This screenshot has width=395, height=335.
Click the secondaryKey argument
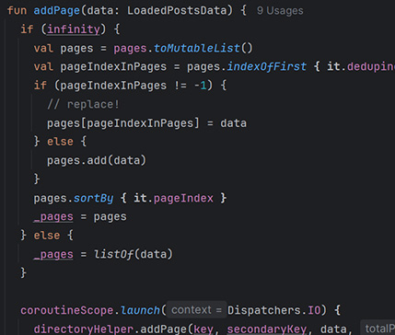[267, 329]
